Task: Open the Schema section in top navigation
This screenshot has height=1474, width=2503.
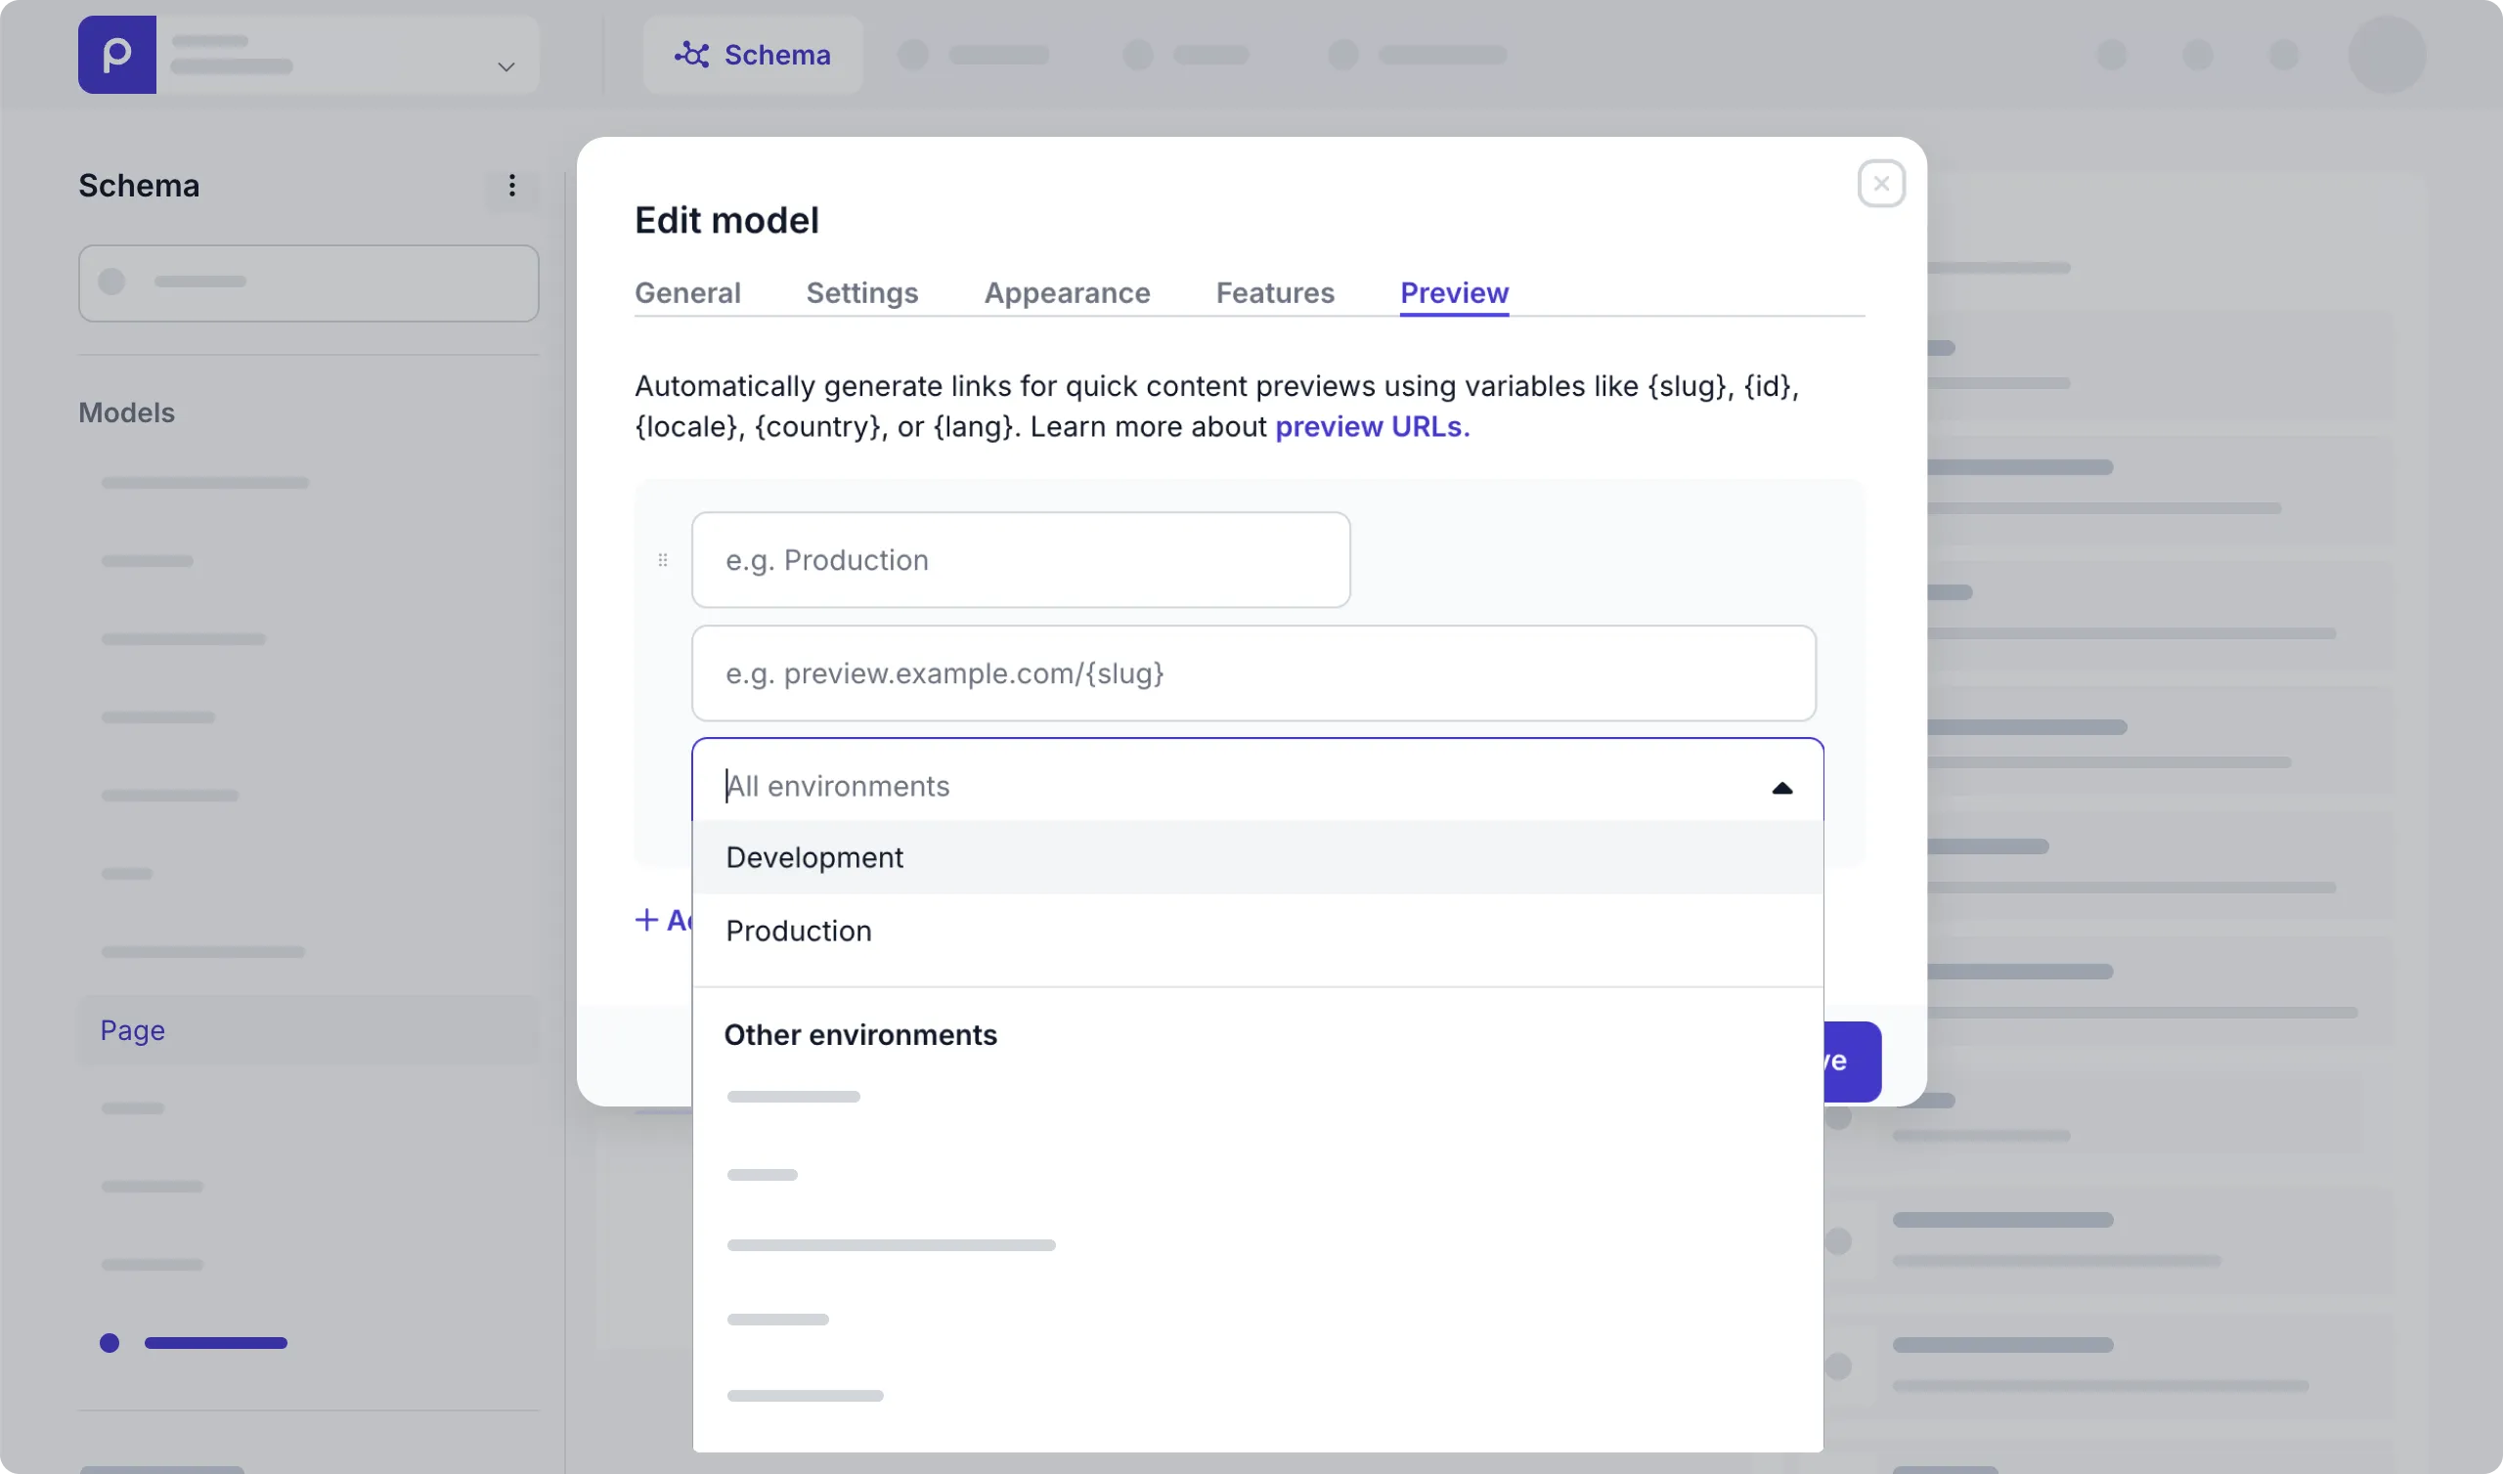Action: [x=753, y=55]
